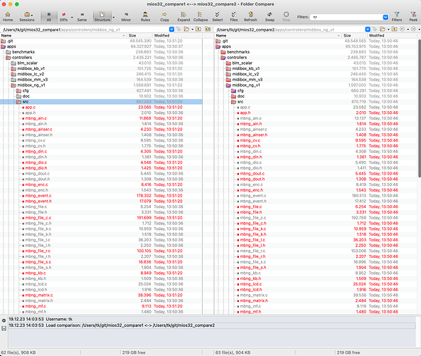Viewport: 421px width, 356px height.
Task: Sort the left pane by Modified column
Action: point(177,36)
